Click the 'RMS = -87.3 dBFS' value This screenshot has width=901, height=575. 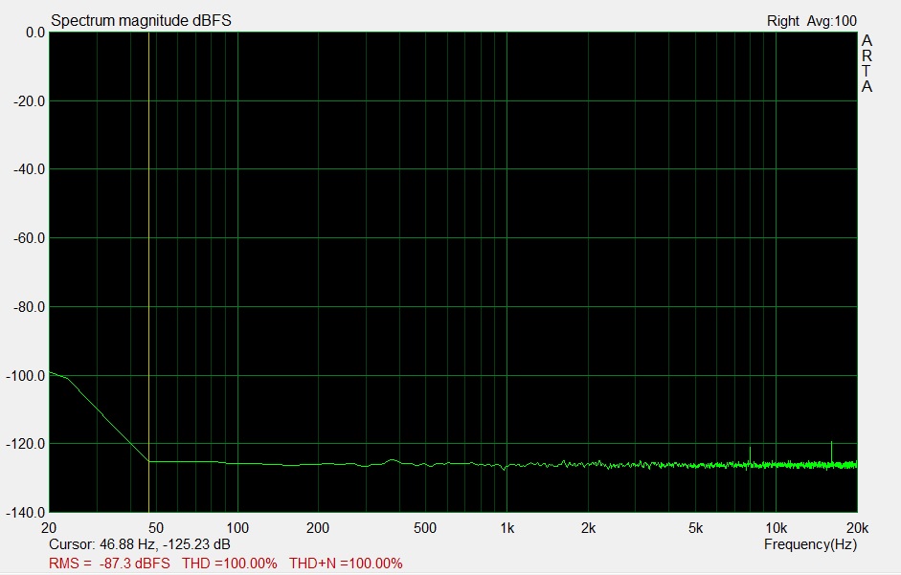click(x=110, y=564)
